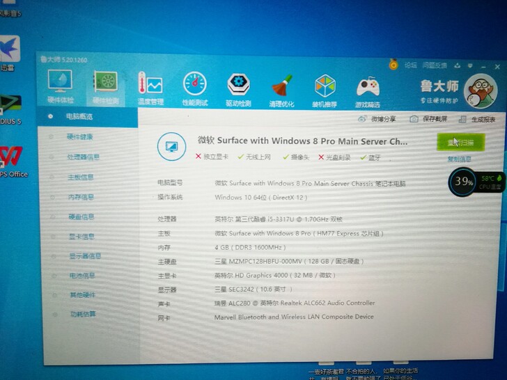Click the 39% memory usage floating gauge

tap(462, 182)
